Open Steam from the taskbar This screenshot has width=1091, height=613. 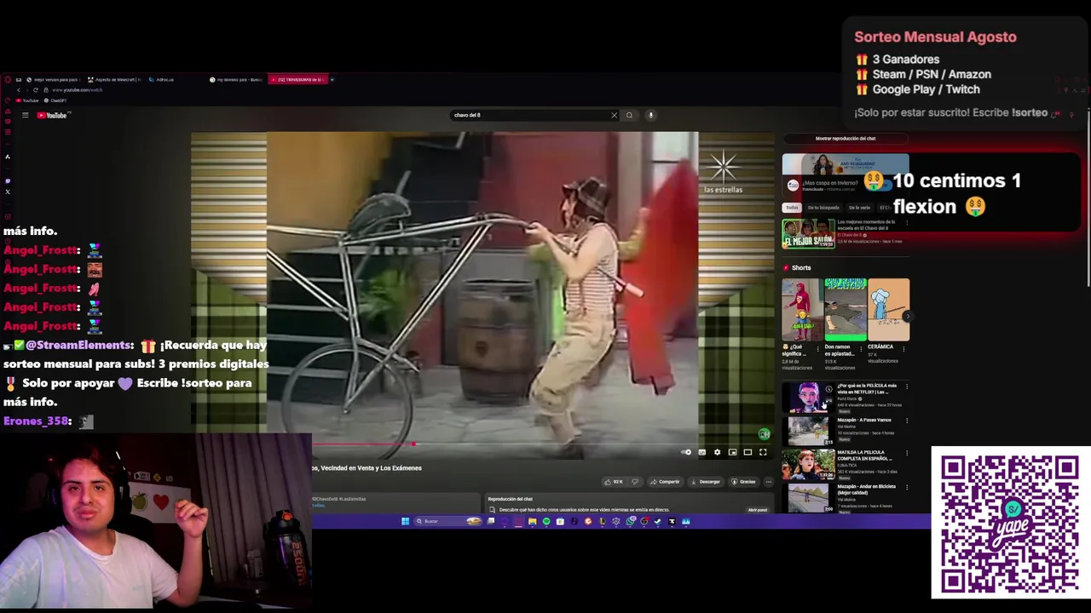pos(657,521)
